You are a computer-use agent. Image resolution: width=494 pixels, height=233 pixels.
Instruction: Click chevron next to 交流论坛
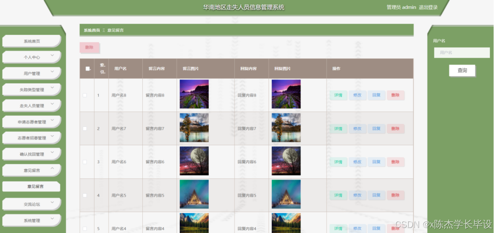point(52,202)
